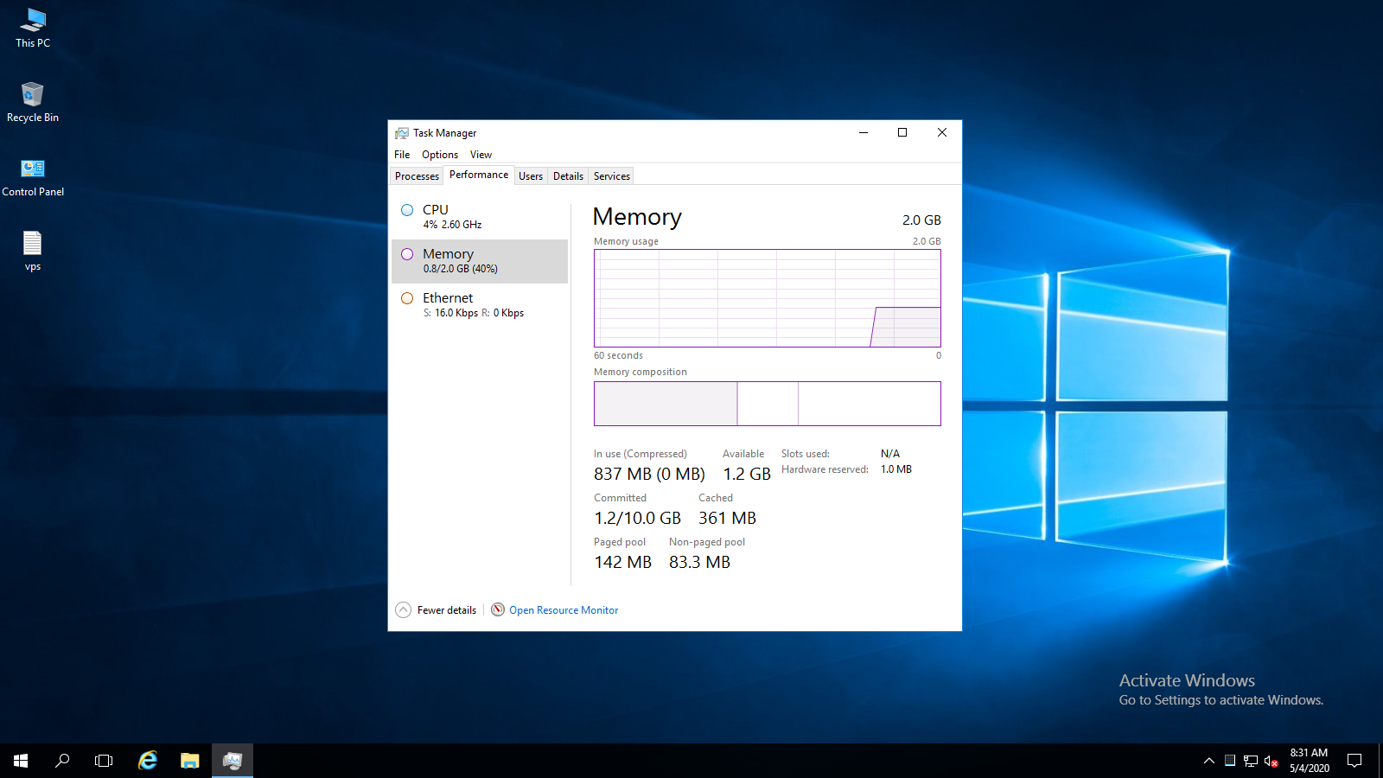Switch to the Services tab

[611, 176]
